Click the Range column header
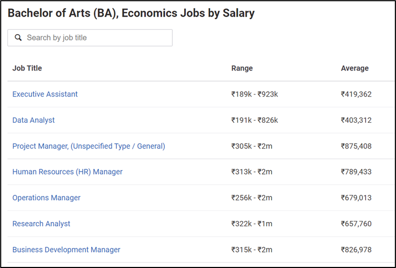Image resolution: width=396 pixels, height=268 pixels. pos(242,68)
